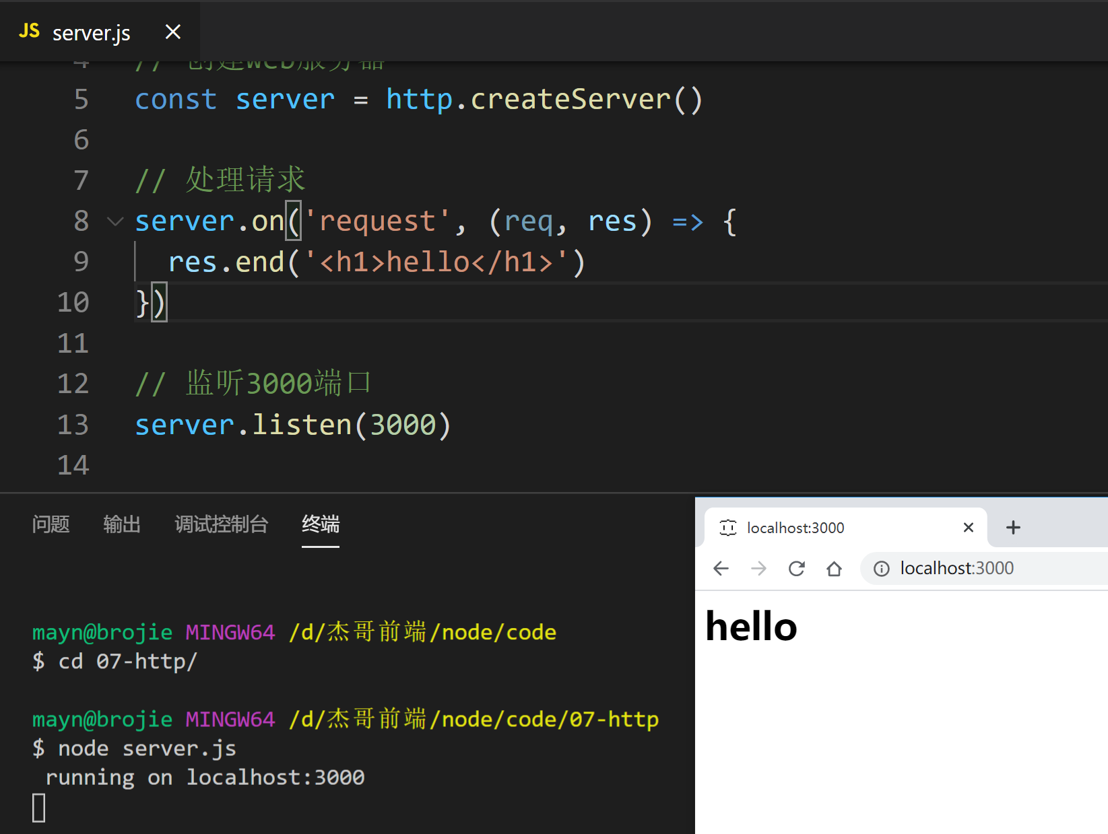Select the 终端 panel tab
Screen dimensions: 1108x834
pyautogui.click(x=321, y=524)
